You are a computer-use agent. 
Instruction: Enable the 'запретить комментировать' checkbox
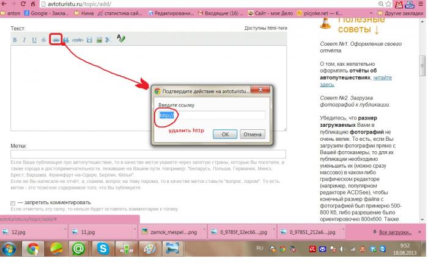[x=13, y=203]
